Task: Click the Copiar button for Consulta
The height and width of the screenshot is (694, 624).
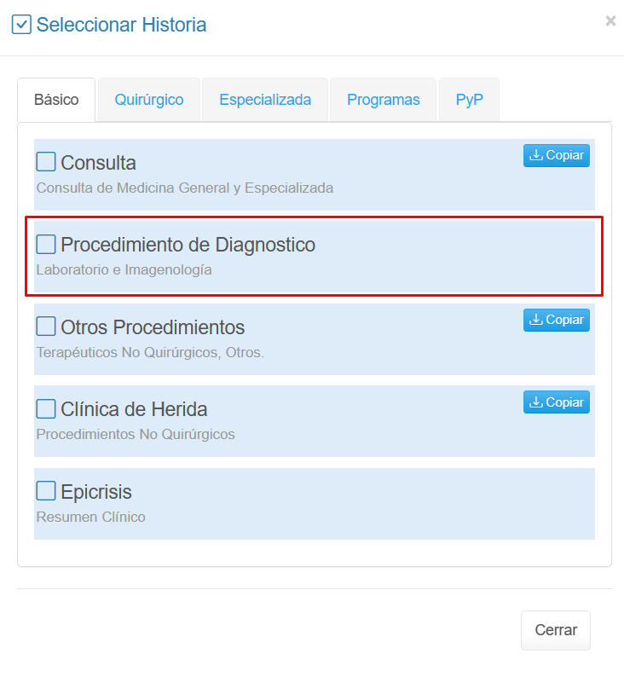Action: pyautogui.click(x=556, y=155)
